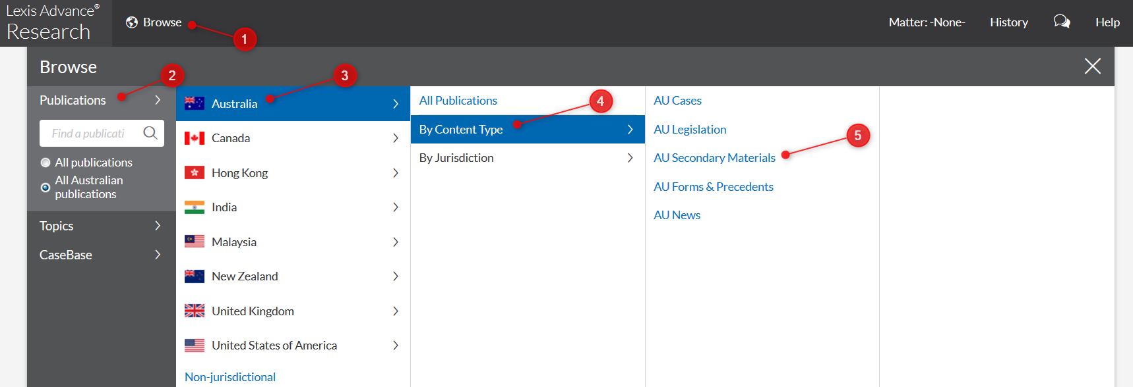
Task: Click the Hong Kong flag icon
Action: pyautogui.click(x=195, y=172)
